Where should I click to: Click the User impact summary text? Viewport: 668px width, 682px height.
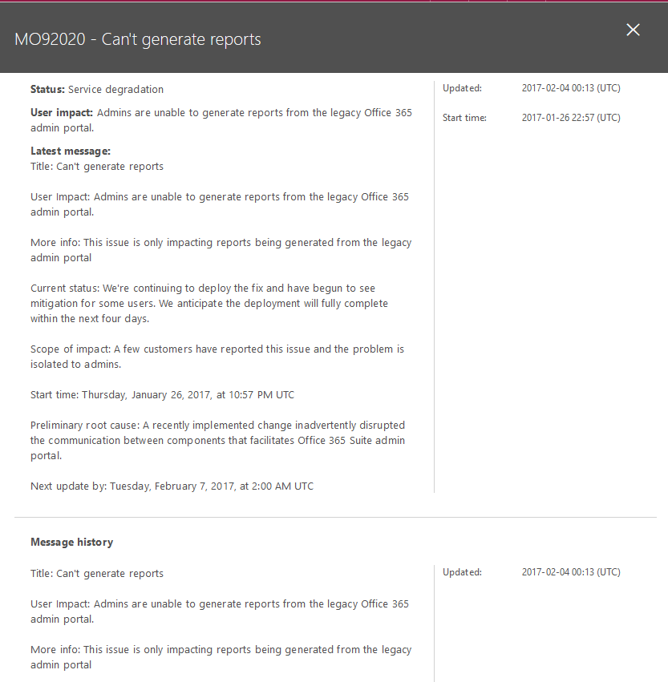(221, 119)
